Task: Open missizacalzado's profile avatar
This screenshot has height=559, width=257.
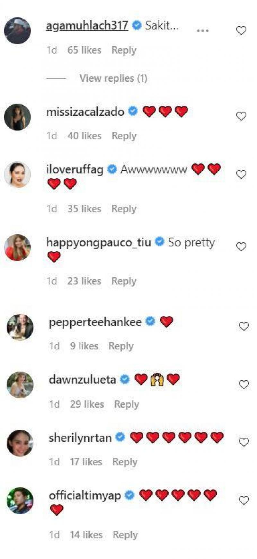Action: pyautogui.click(x=17, y=117)
